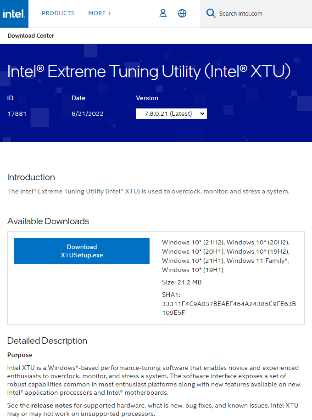The height and width of the screenshot is (420, 312).
Task: Click the version dropdown chevron arrow
Action: [x=202, y=114]
